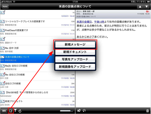Tap the message date 11/10/05 16:54
This screenshot has height=114, width=151.
coord(143,14)
